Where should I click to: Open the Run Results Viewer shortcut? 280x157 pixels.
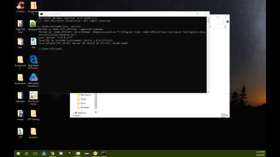(x=33, y=98)
